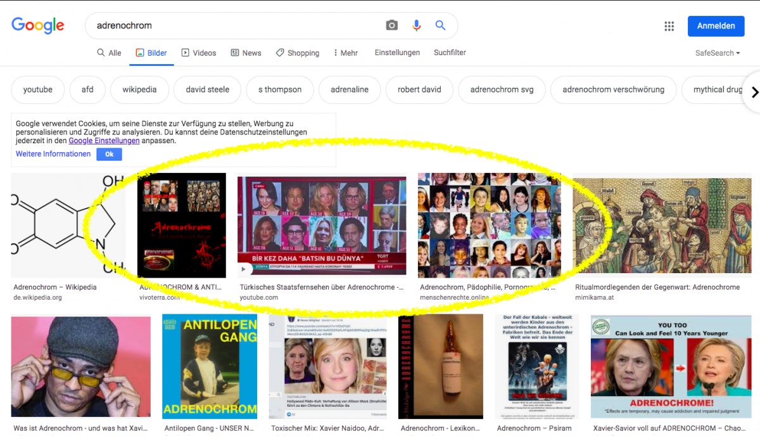Open the Toxischer Mix two-women thumbnail
The height and width of the screenshot is (436, 760).
coord(327,366)
